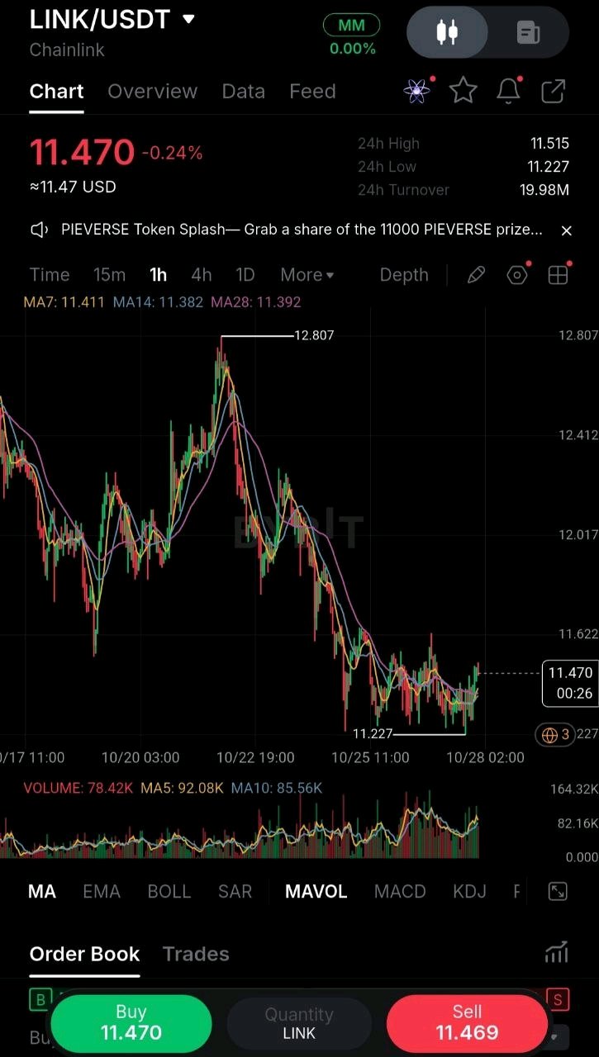This screenshot has height=1057, width=599.
Task: Select the 15m interval
Action: click(x=109, y=275)
